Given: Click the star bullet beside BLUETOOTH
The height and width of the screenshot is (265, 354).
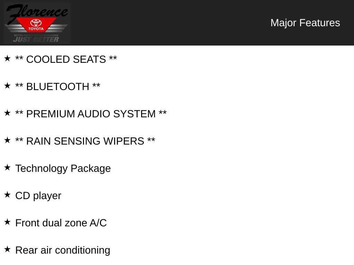Looking at the screenshot, I should tap(7, 86).
